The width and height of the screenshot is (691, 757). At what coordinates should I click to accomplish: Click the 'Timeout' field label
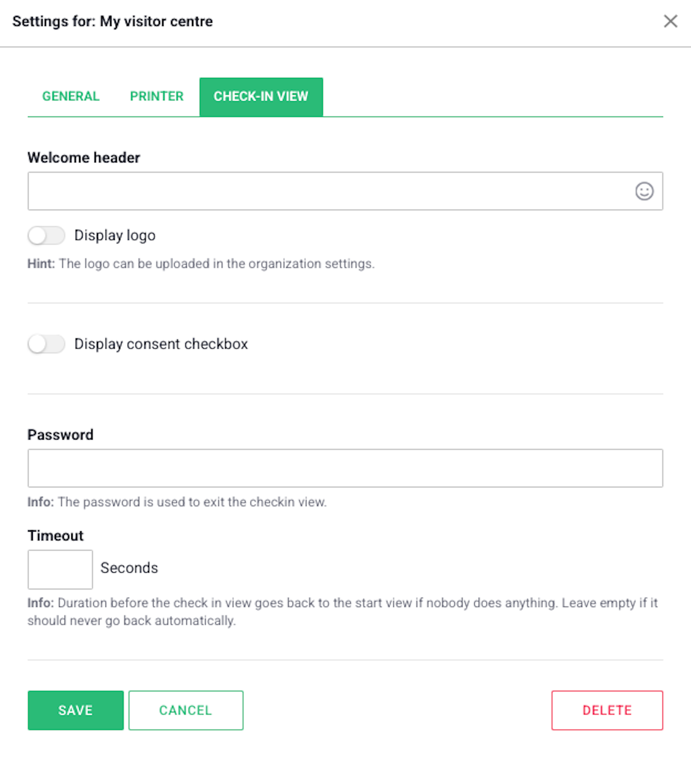coord(56,535)
